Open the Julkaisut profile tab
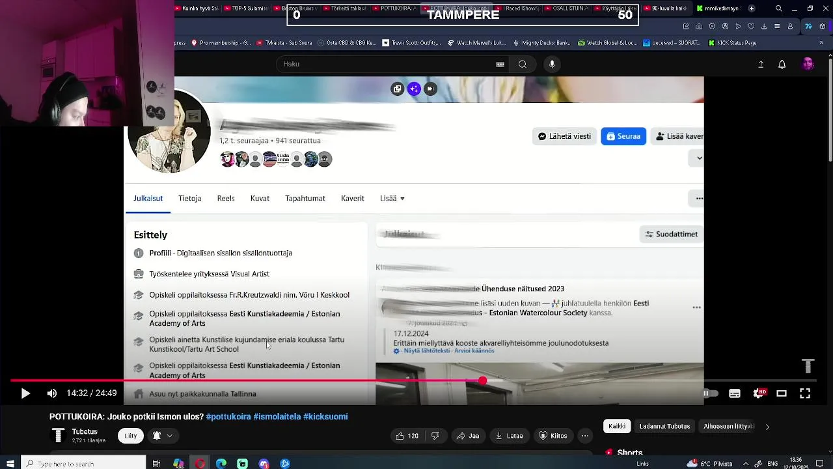The width and height of the screenshot is (833, 469). coord(148,198)
